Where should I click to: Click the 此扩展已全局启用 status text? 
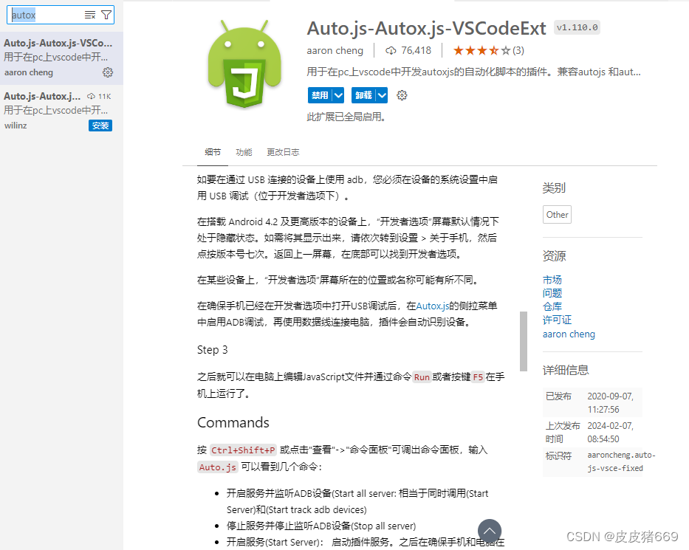[x=346, y=117]
